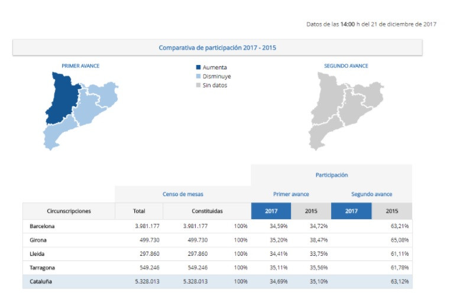Click the Sin datos legend label

coord(215,85)
